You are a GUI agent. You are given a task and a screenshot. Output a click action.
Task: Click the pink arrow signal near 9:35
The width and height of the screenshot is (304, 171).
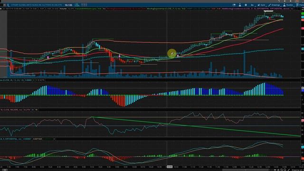[x=119, y=56]
